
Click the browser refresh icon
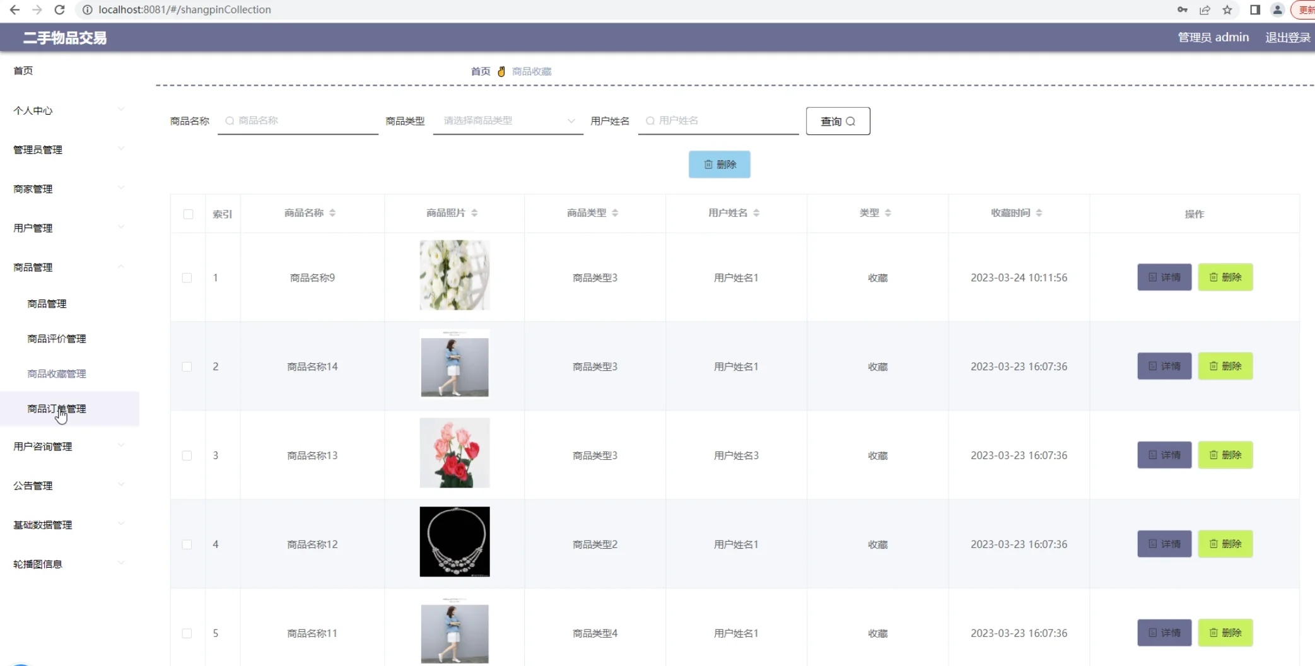click(59, 9)
